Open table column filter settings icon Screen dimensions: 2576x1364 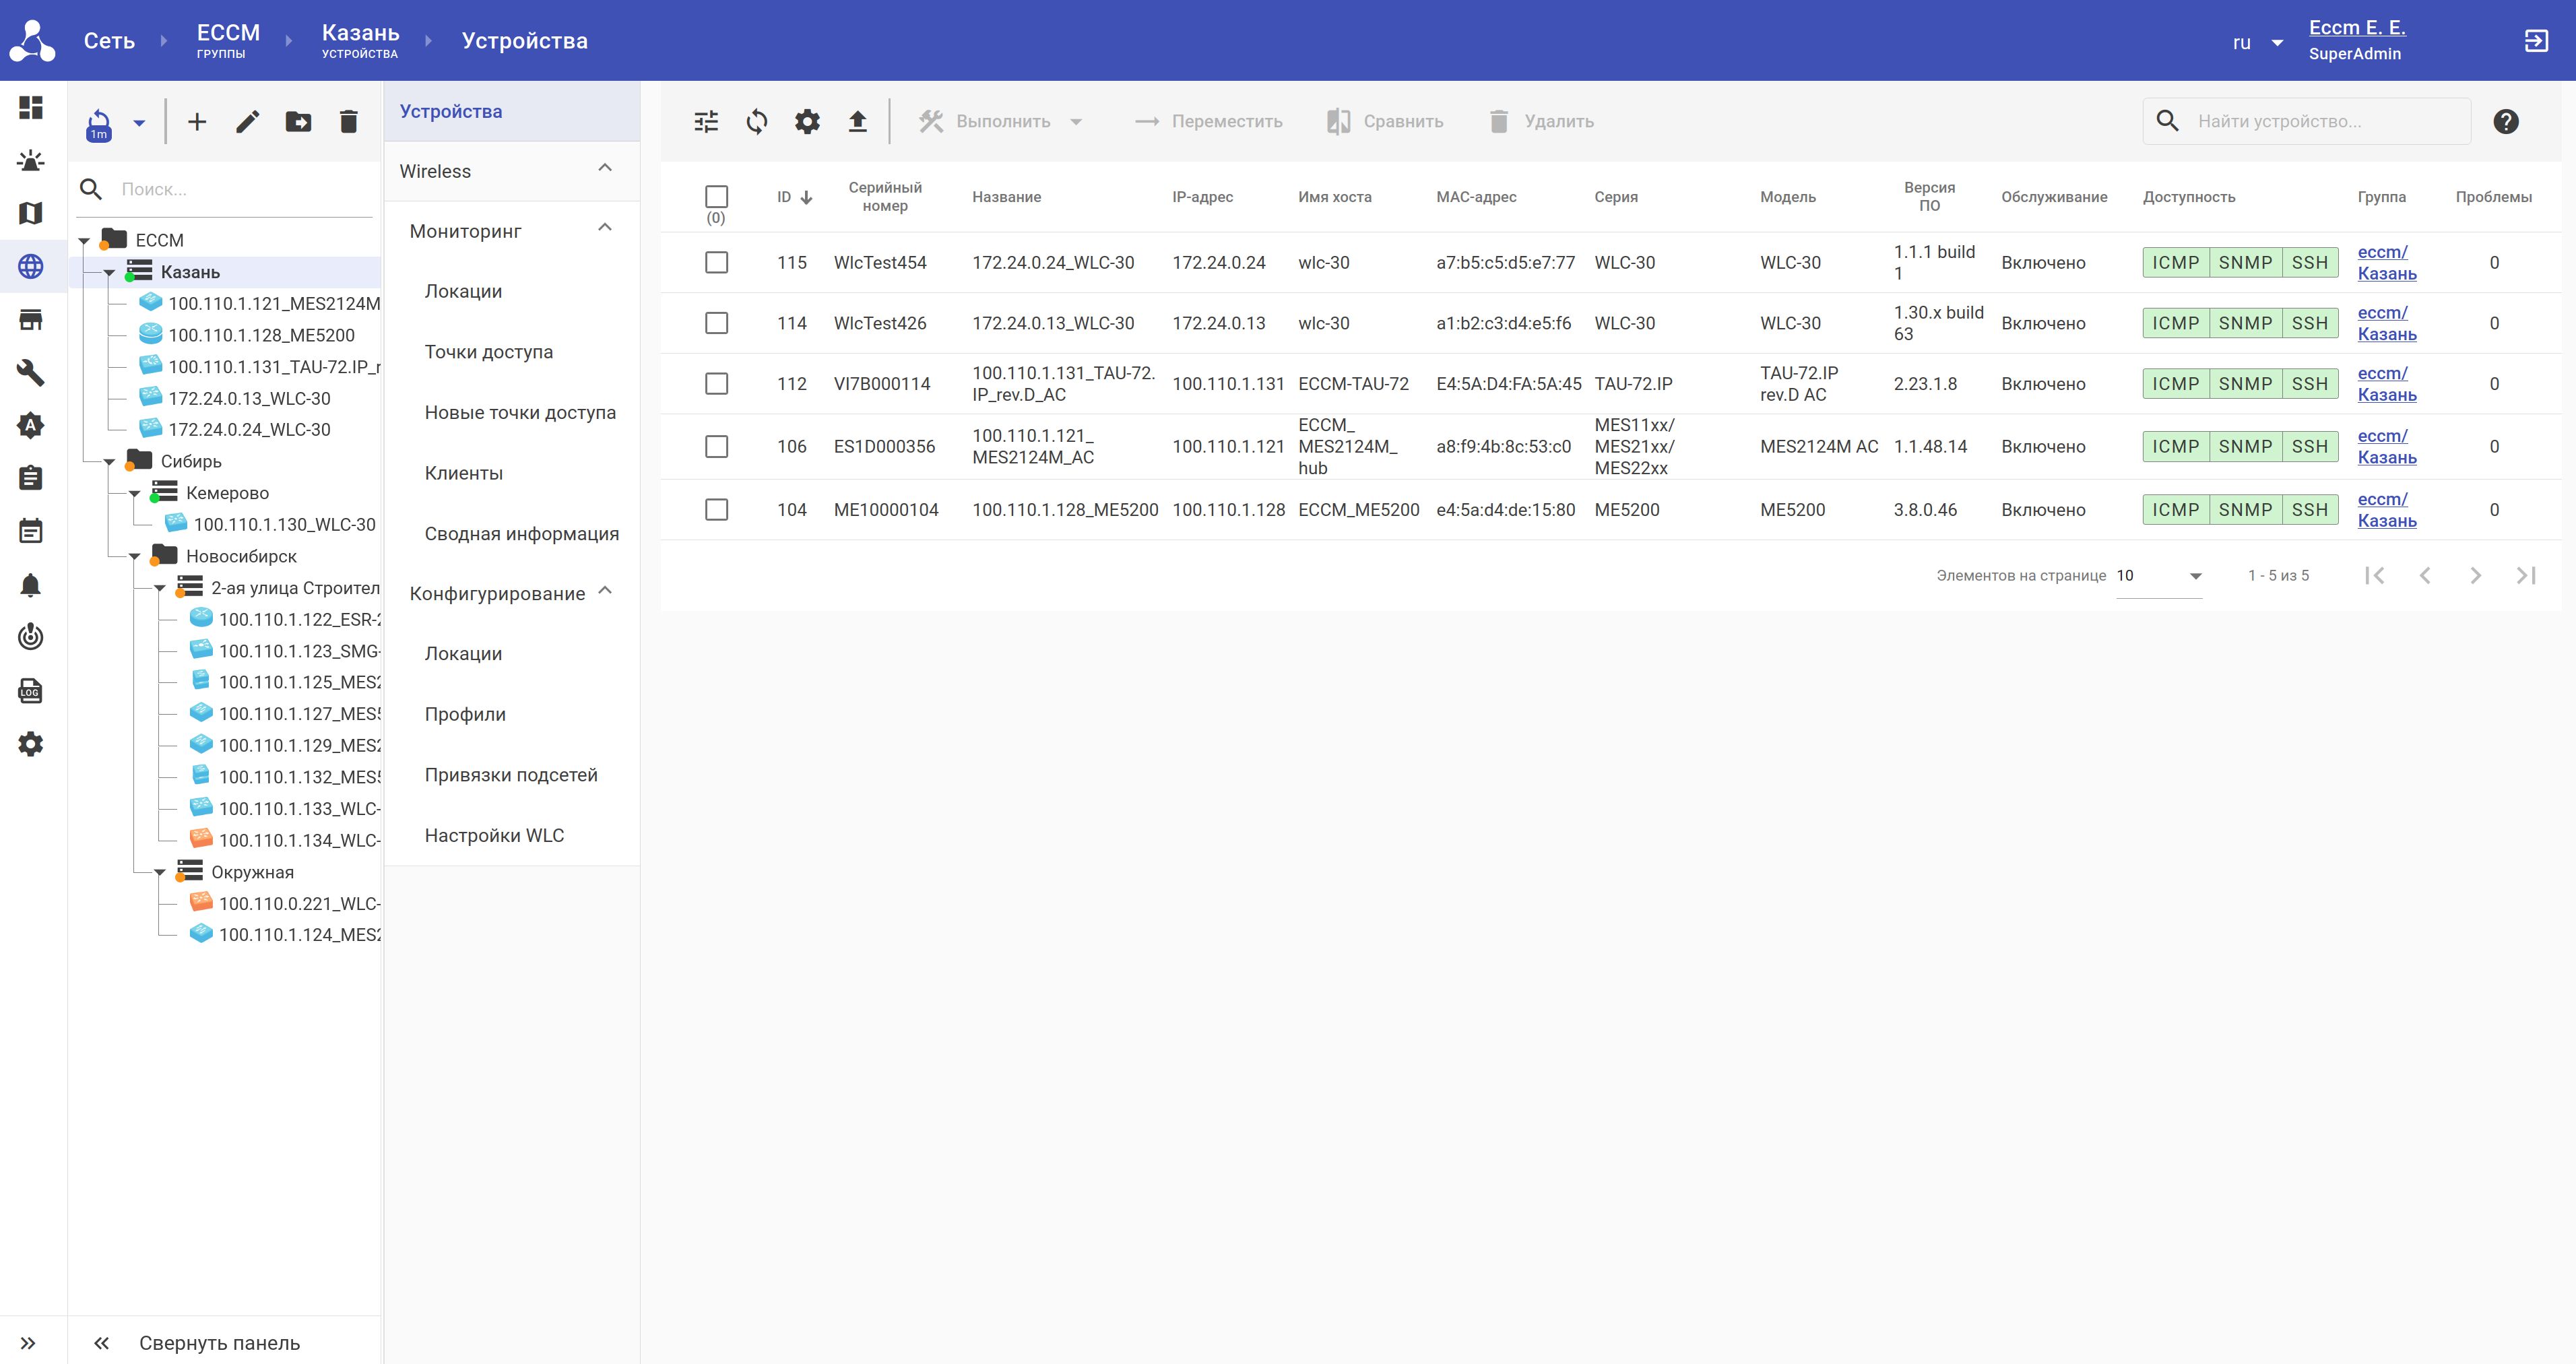click(x=706, y=122)
